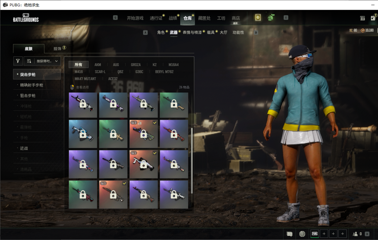Filter skins by QBZ
The width and height of the screenshot is (378, 240).
120,72
